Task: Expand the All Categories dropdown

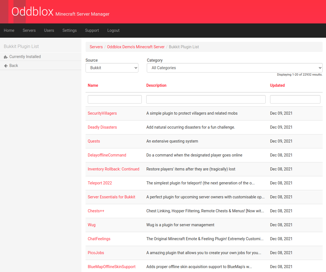Action: tap(234, 68)
